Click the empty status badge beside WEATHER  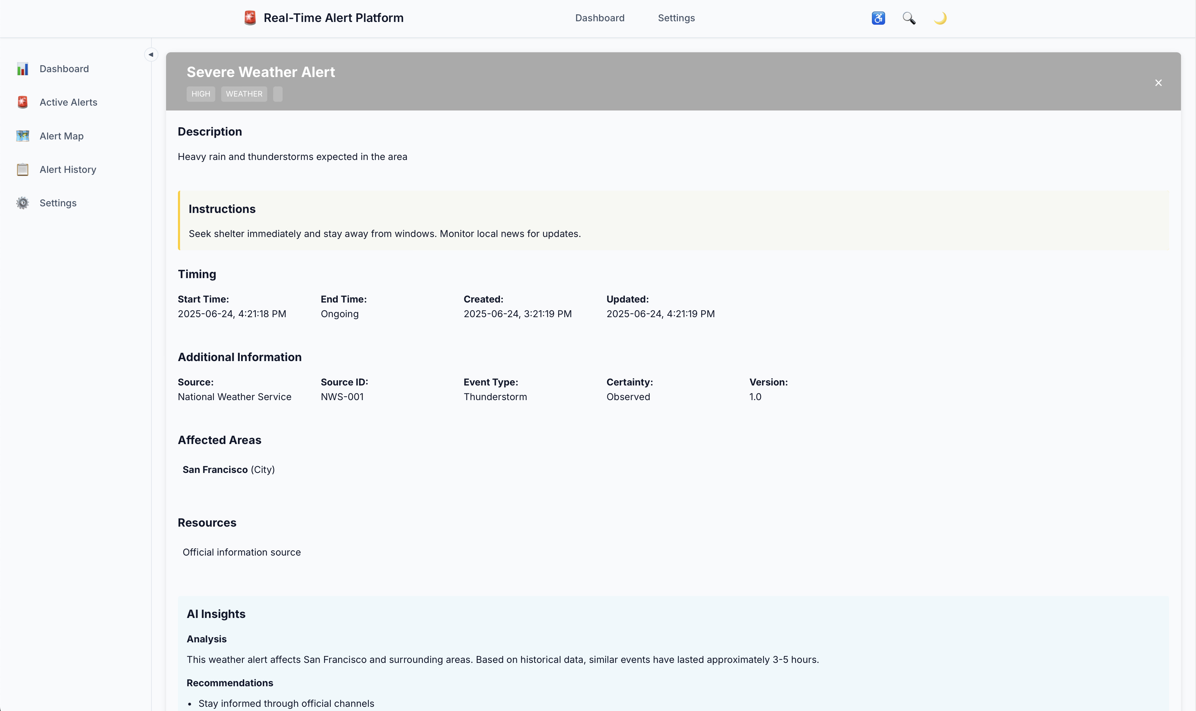tap(278, 94)
